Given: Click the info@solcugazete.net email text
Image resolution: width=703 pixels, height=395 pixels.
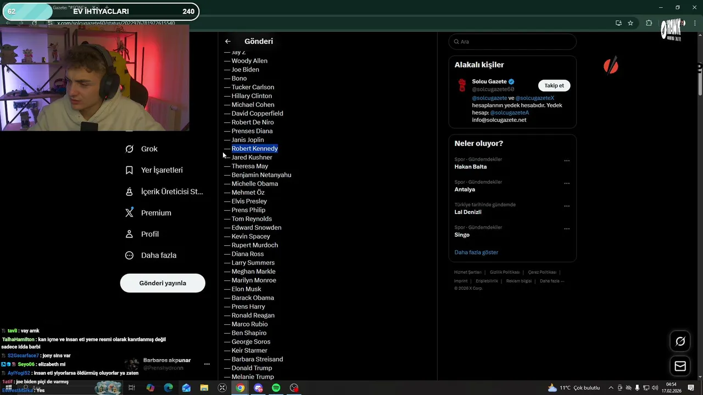Looking at the screenshot, I should [499, 120].
